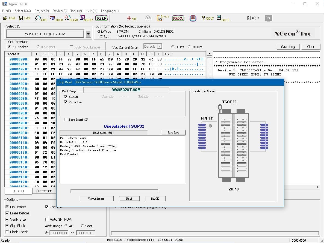Click the LOAD file toolbar icon
This screenshot has height=243, width=324.
9,18
